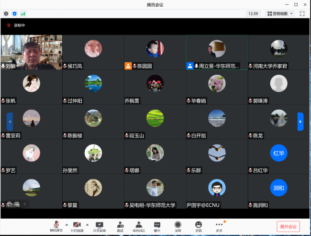
Task: Open the 成员(42) participants list
Action: [139, 225]
